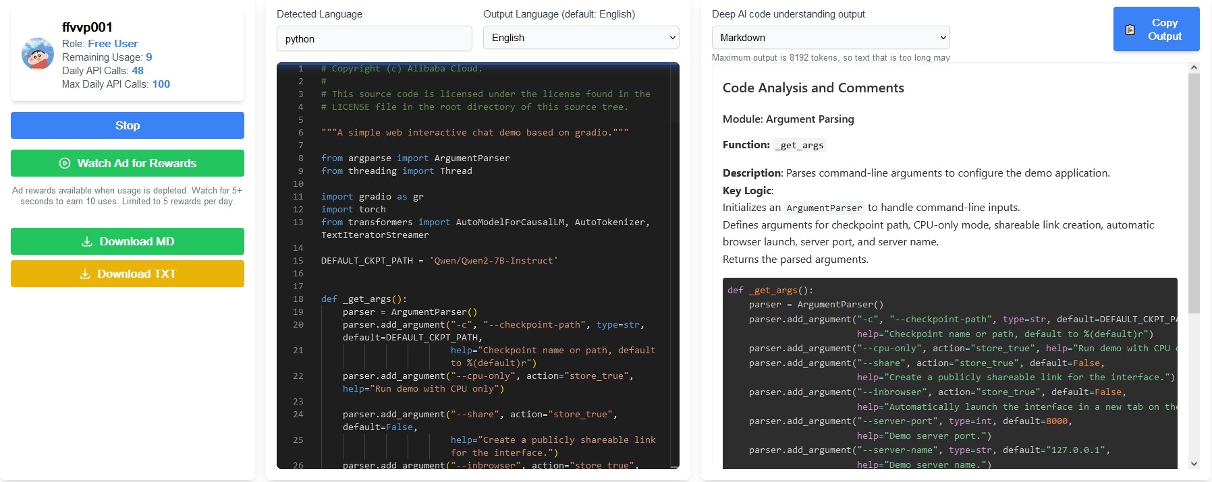
Task: Open the Markdown output format dropdown
Action: [x=830, y=38]
